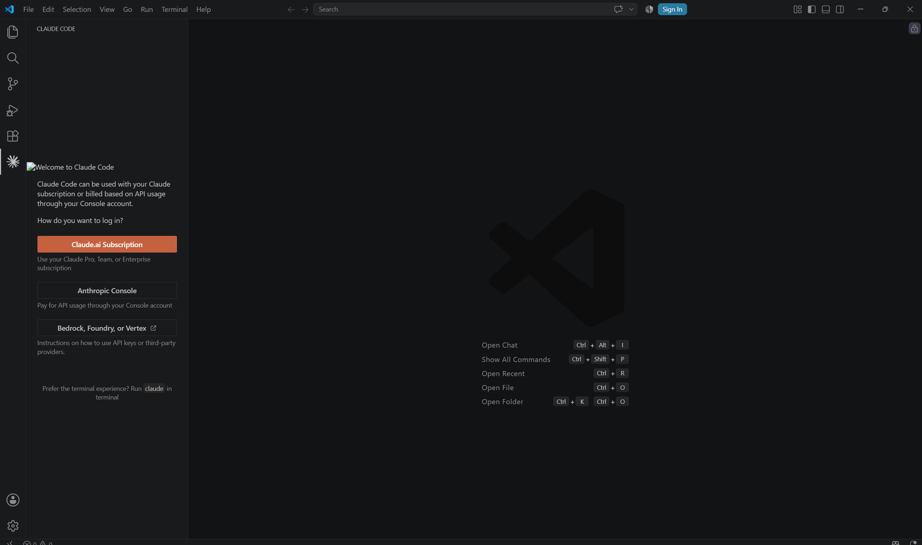The height and width of the screenshot is (545, 922).
Task: Open Bedrock, Foundry, or Vertex instructions
Action: tap(107, 328)
